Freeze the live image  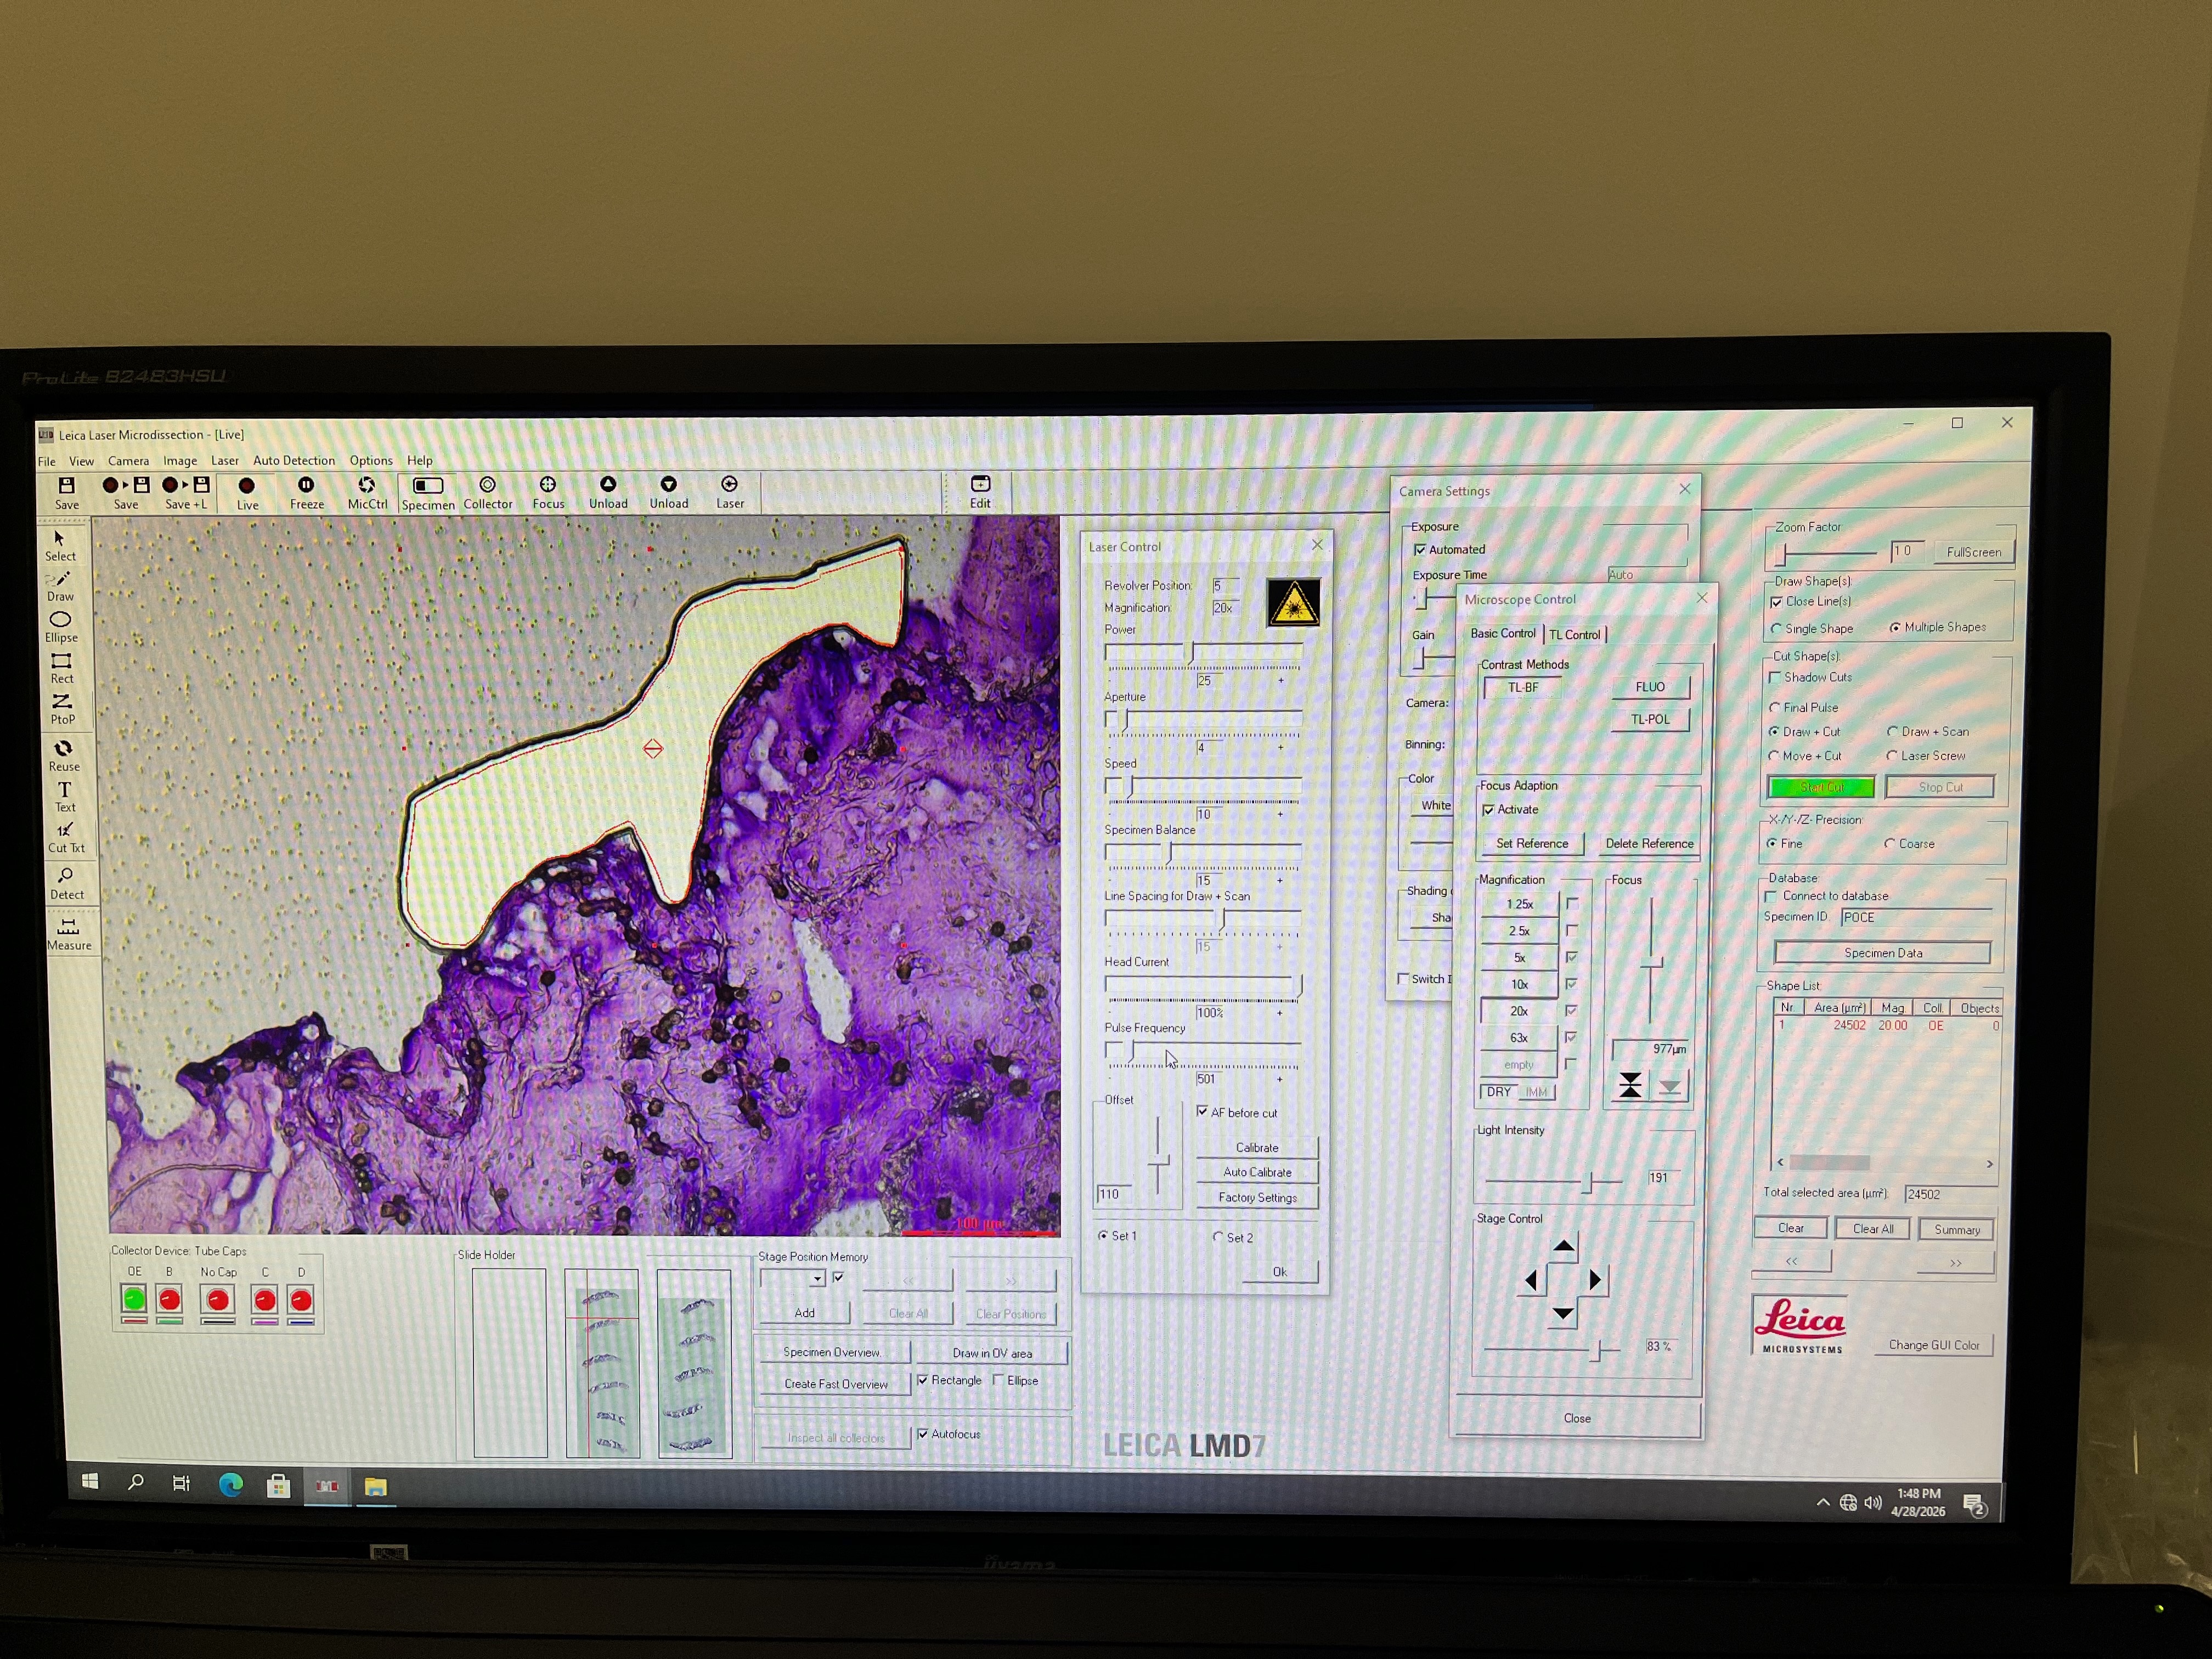[306, 493]
